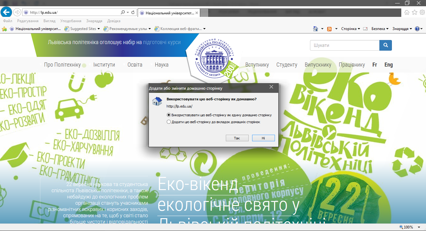Click the Ні button in dialog
426x231 pixels.
pos(263,138)
